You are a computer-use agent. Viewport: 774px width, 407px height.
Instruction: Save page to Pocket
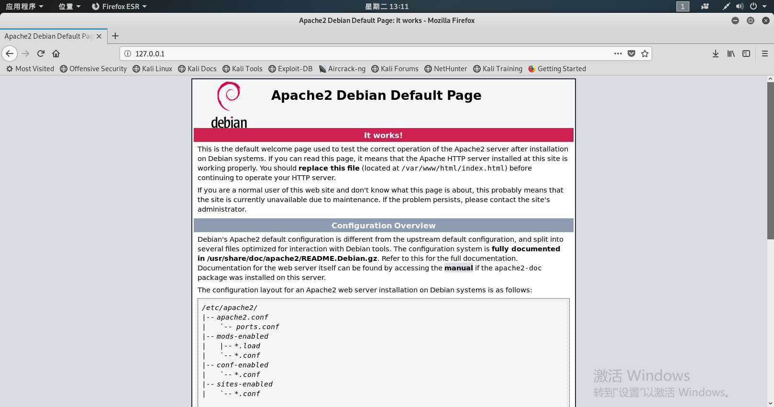pos(631,54)
